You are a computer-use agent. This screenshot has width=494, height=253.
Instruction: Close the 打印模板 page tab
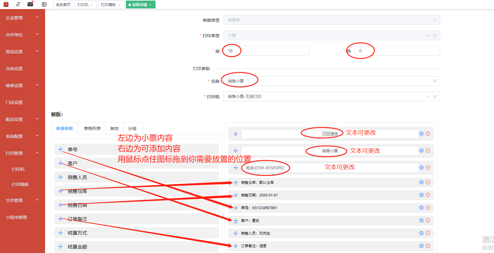[119, 5]
